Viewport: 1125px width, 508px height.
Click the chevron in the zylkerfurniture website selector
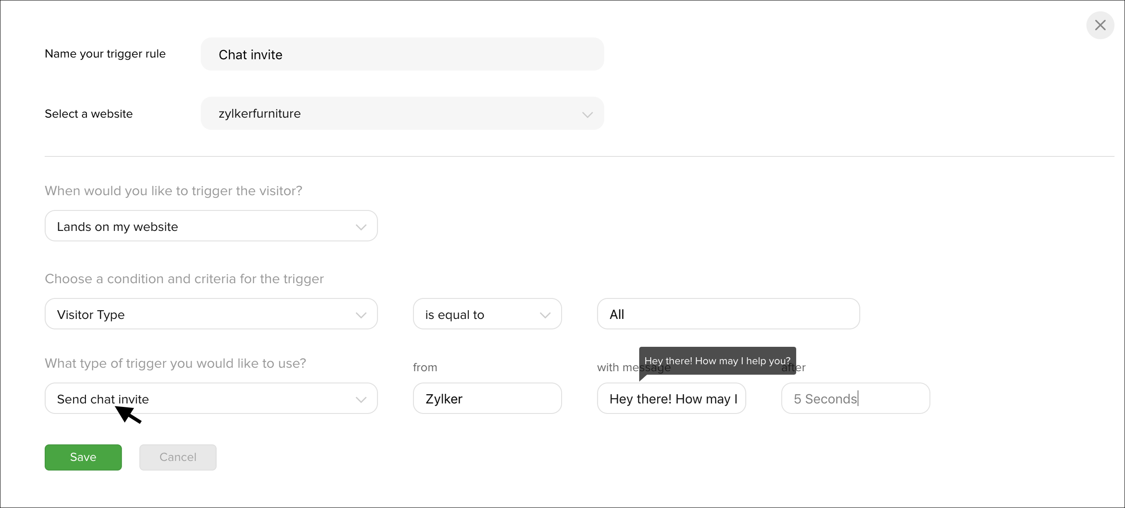587,115
